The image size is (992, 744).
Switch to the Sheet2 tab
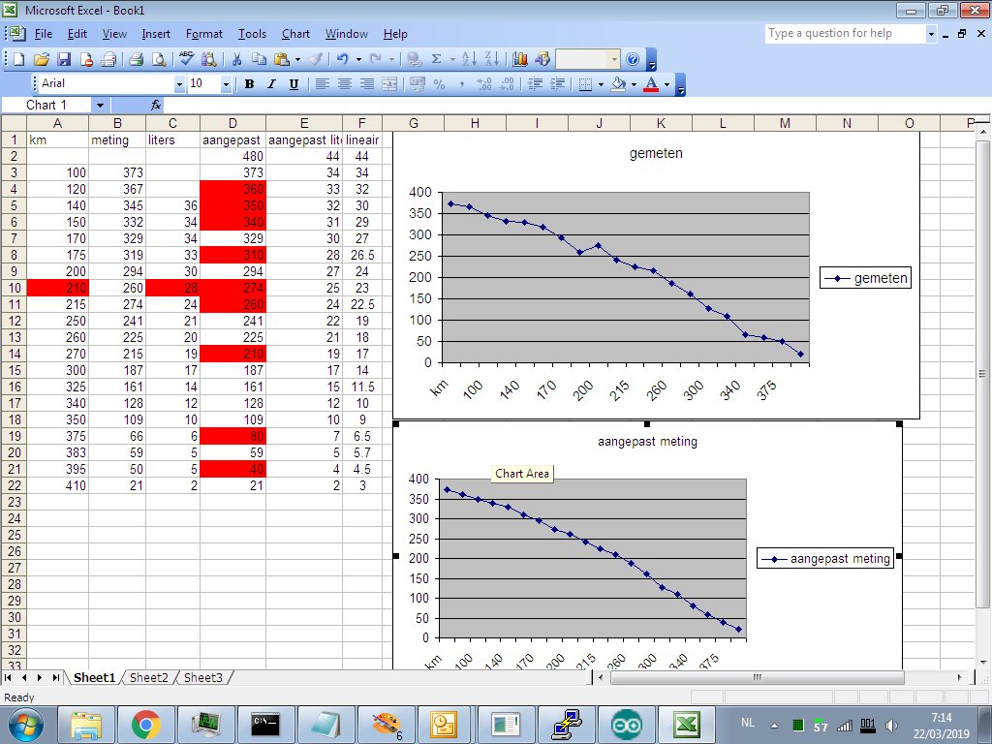148,677
